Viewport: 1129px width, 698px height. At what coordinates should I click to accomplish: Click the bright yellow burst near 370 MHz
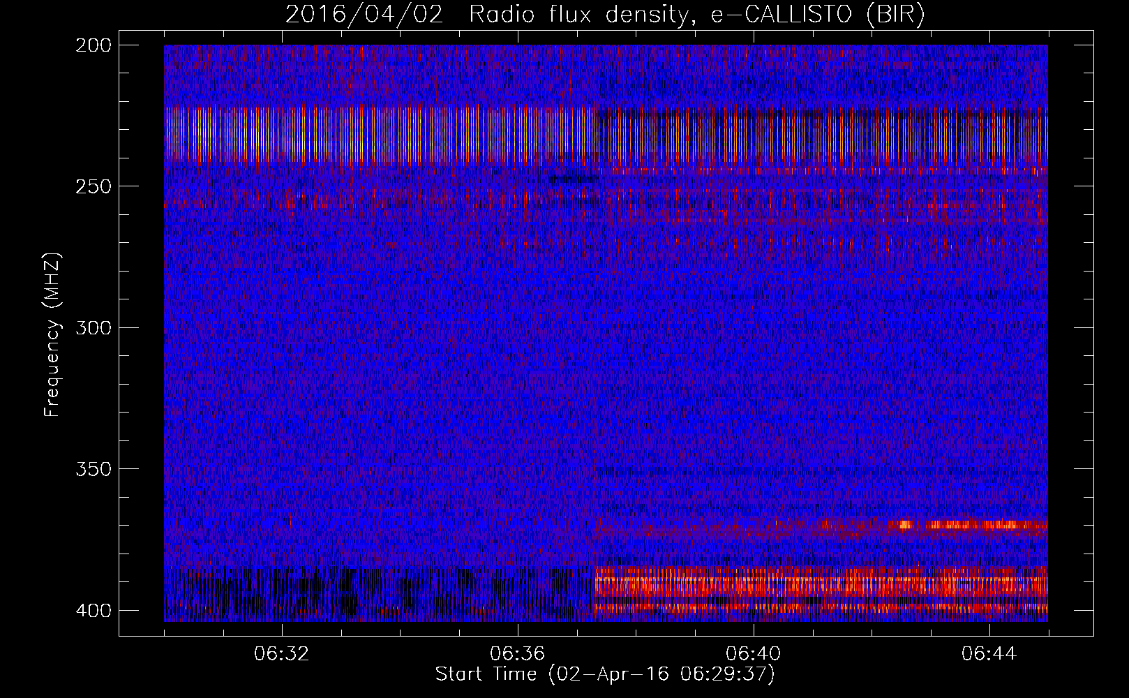(x=970, y=524)
